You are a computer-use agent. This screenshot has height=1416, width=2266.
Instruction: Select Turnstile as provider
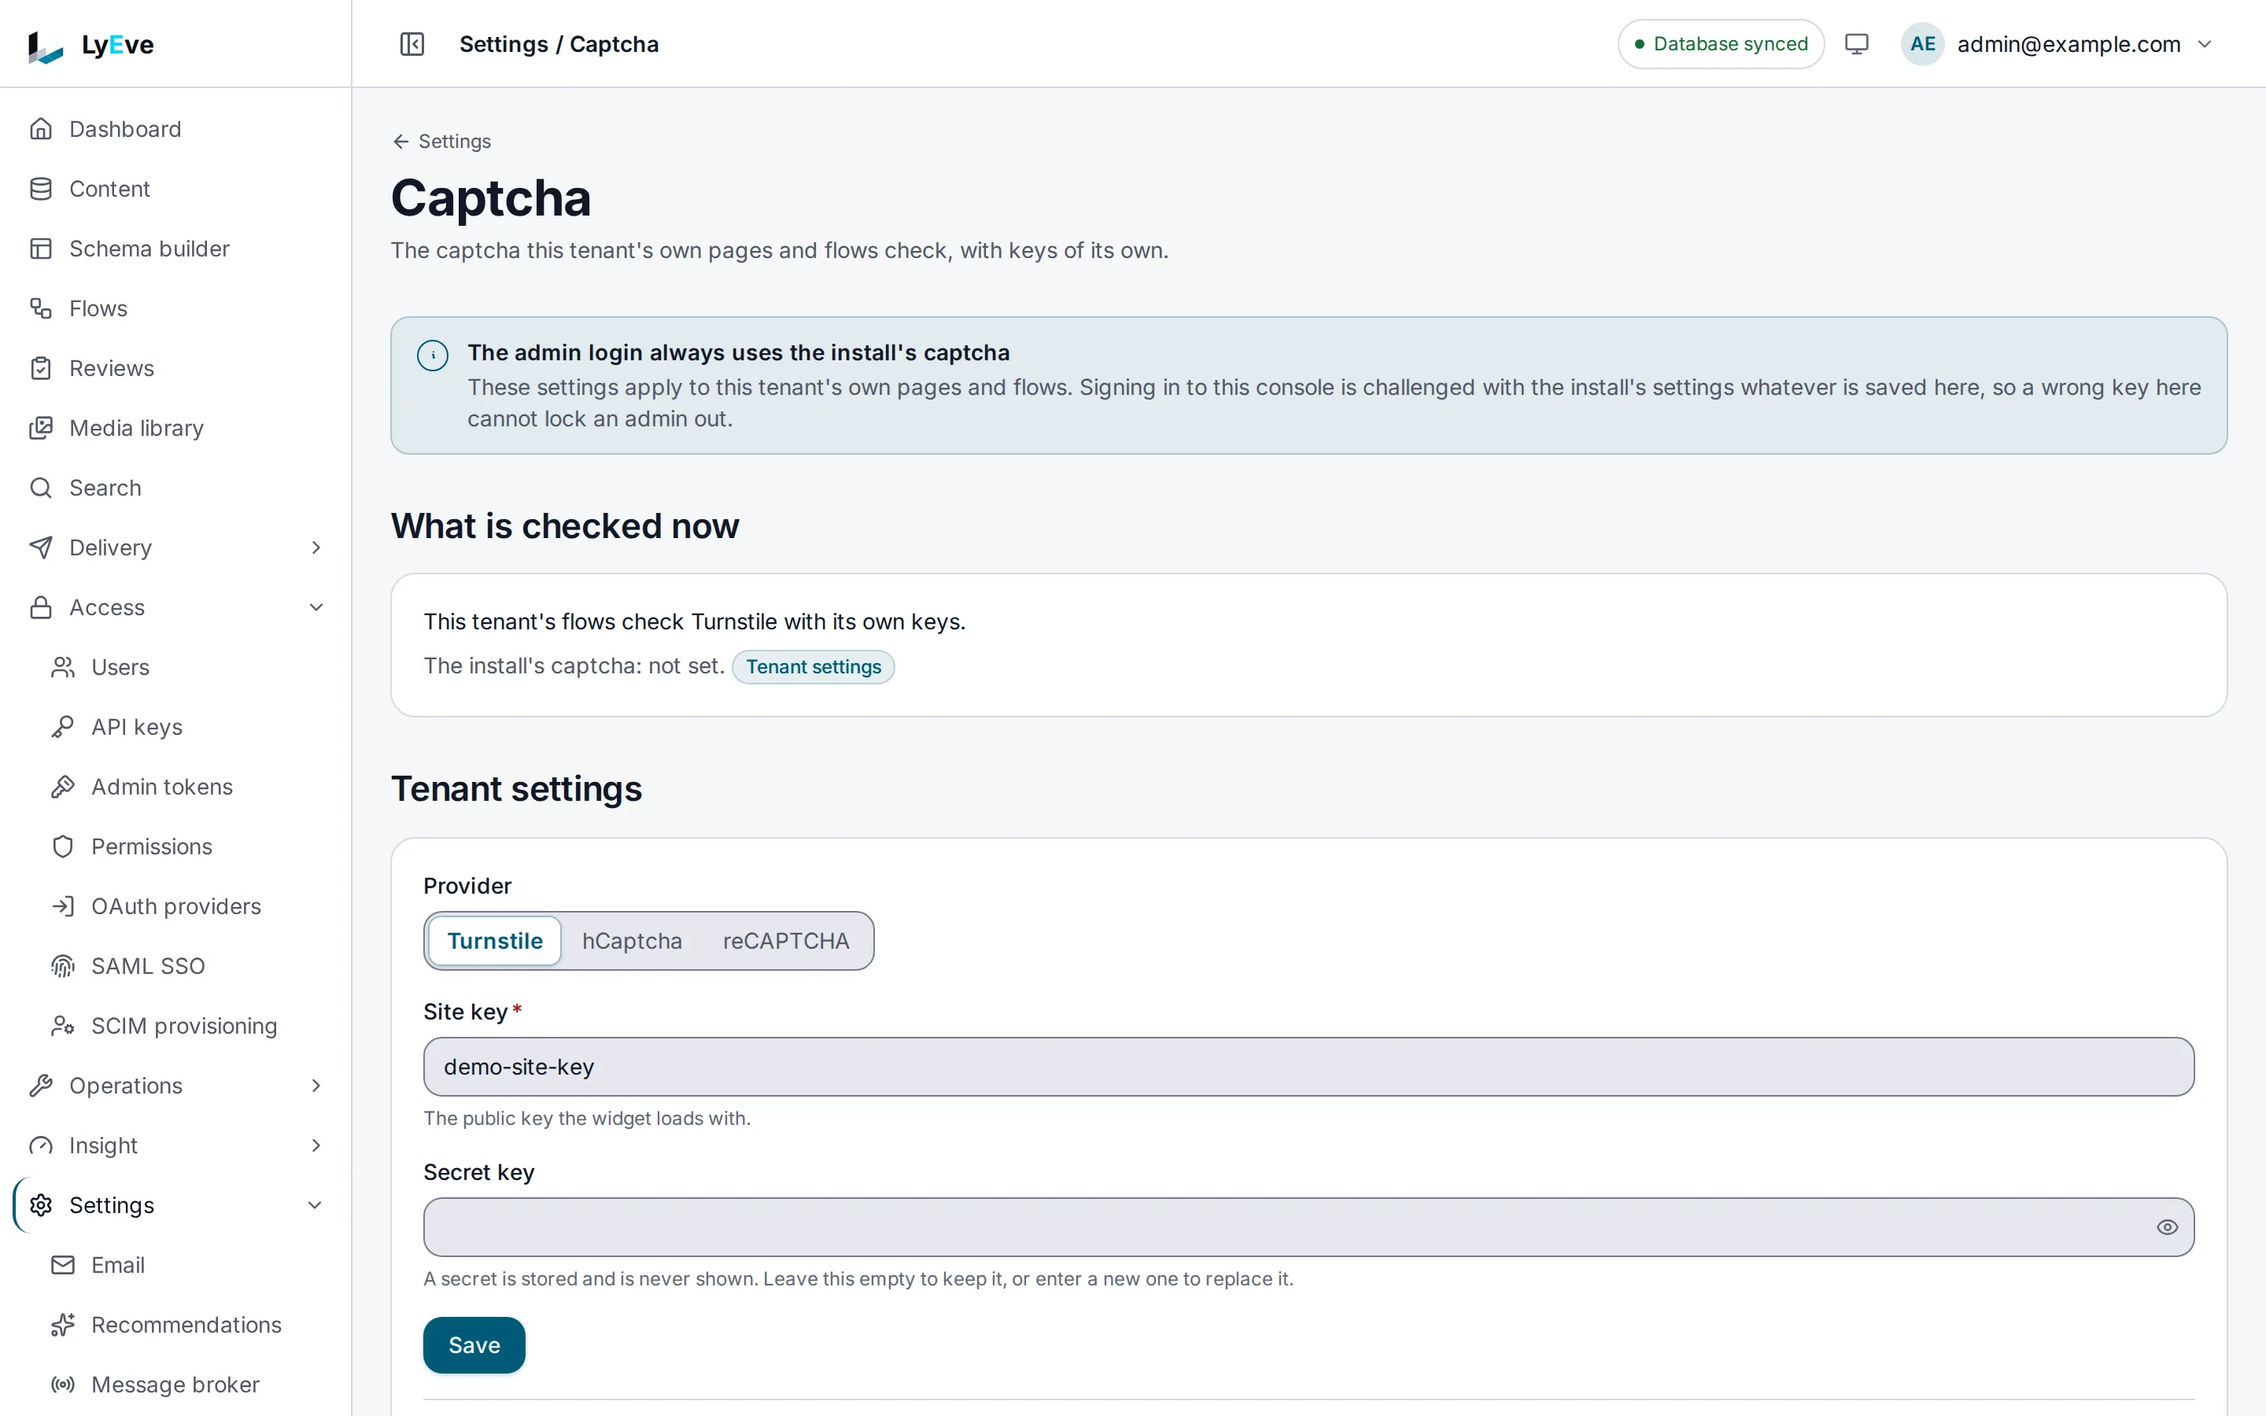coord(496,941)
